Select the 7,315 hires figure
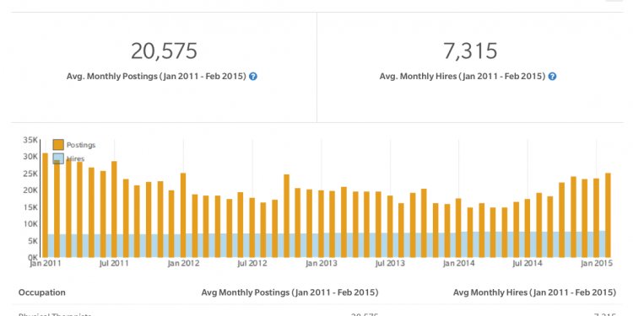The image size is (633, 316). click(470, 51)
